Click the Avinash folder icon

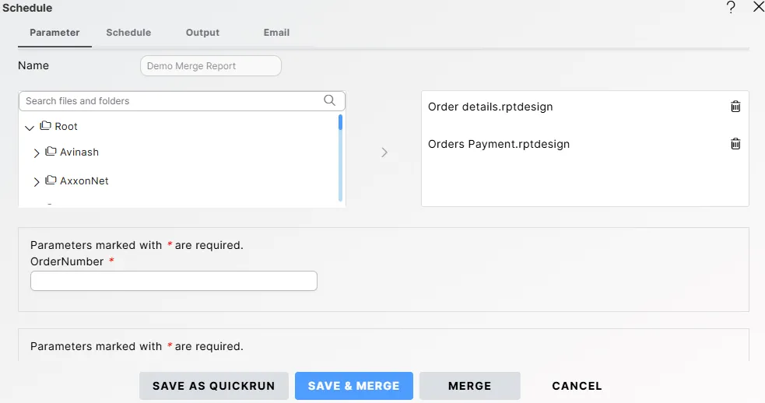pos(51,152)
